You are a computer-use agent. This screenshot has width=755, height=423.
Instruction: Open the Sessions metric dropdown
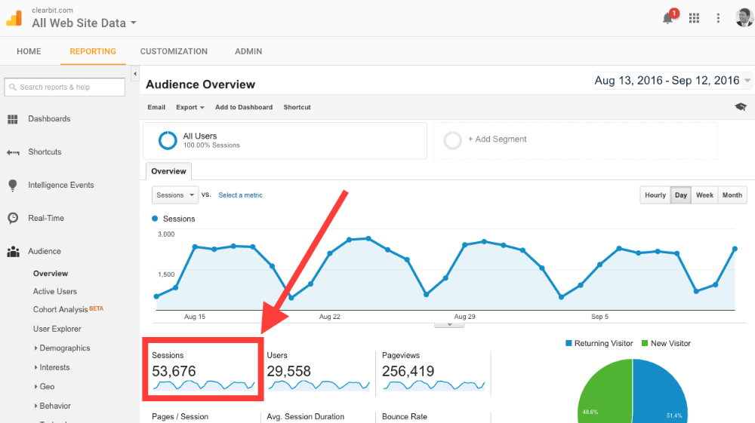coord(175,195)
